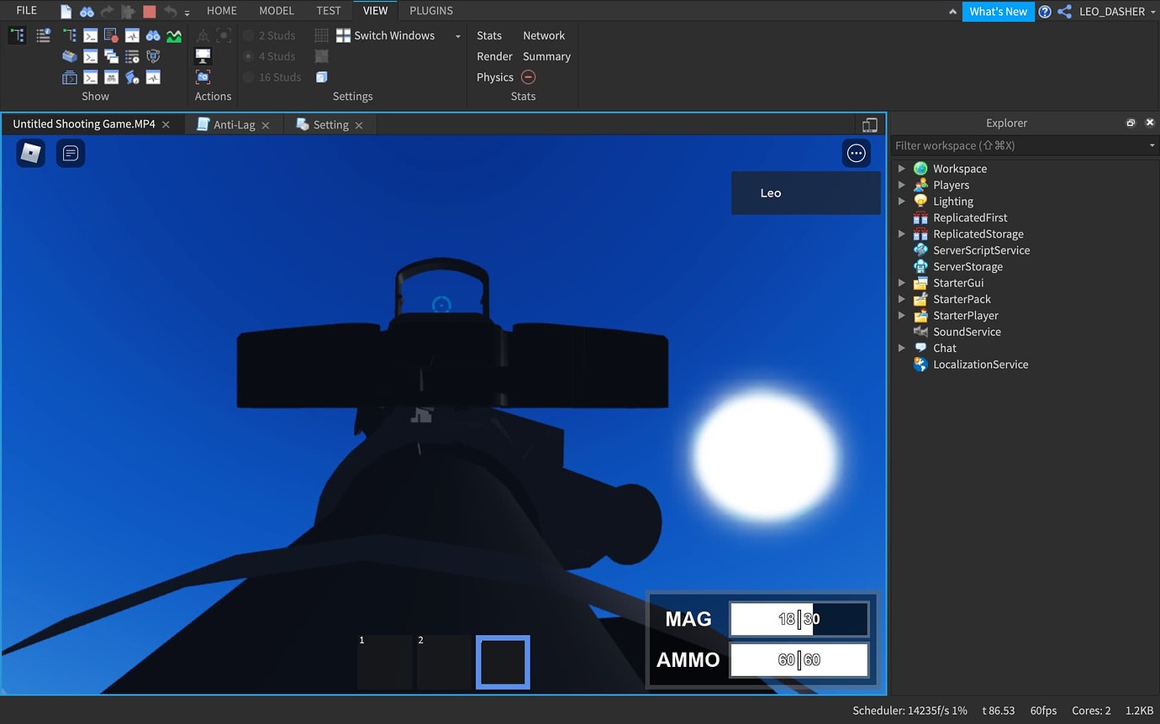Open the Anti-Lag script tab
The height and width of the screenshot is (724, 1160).
coord(233,123)
